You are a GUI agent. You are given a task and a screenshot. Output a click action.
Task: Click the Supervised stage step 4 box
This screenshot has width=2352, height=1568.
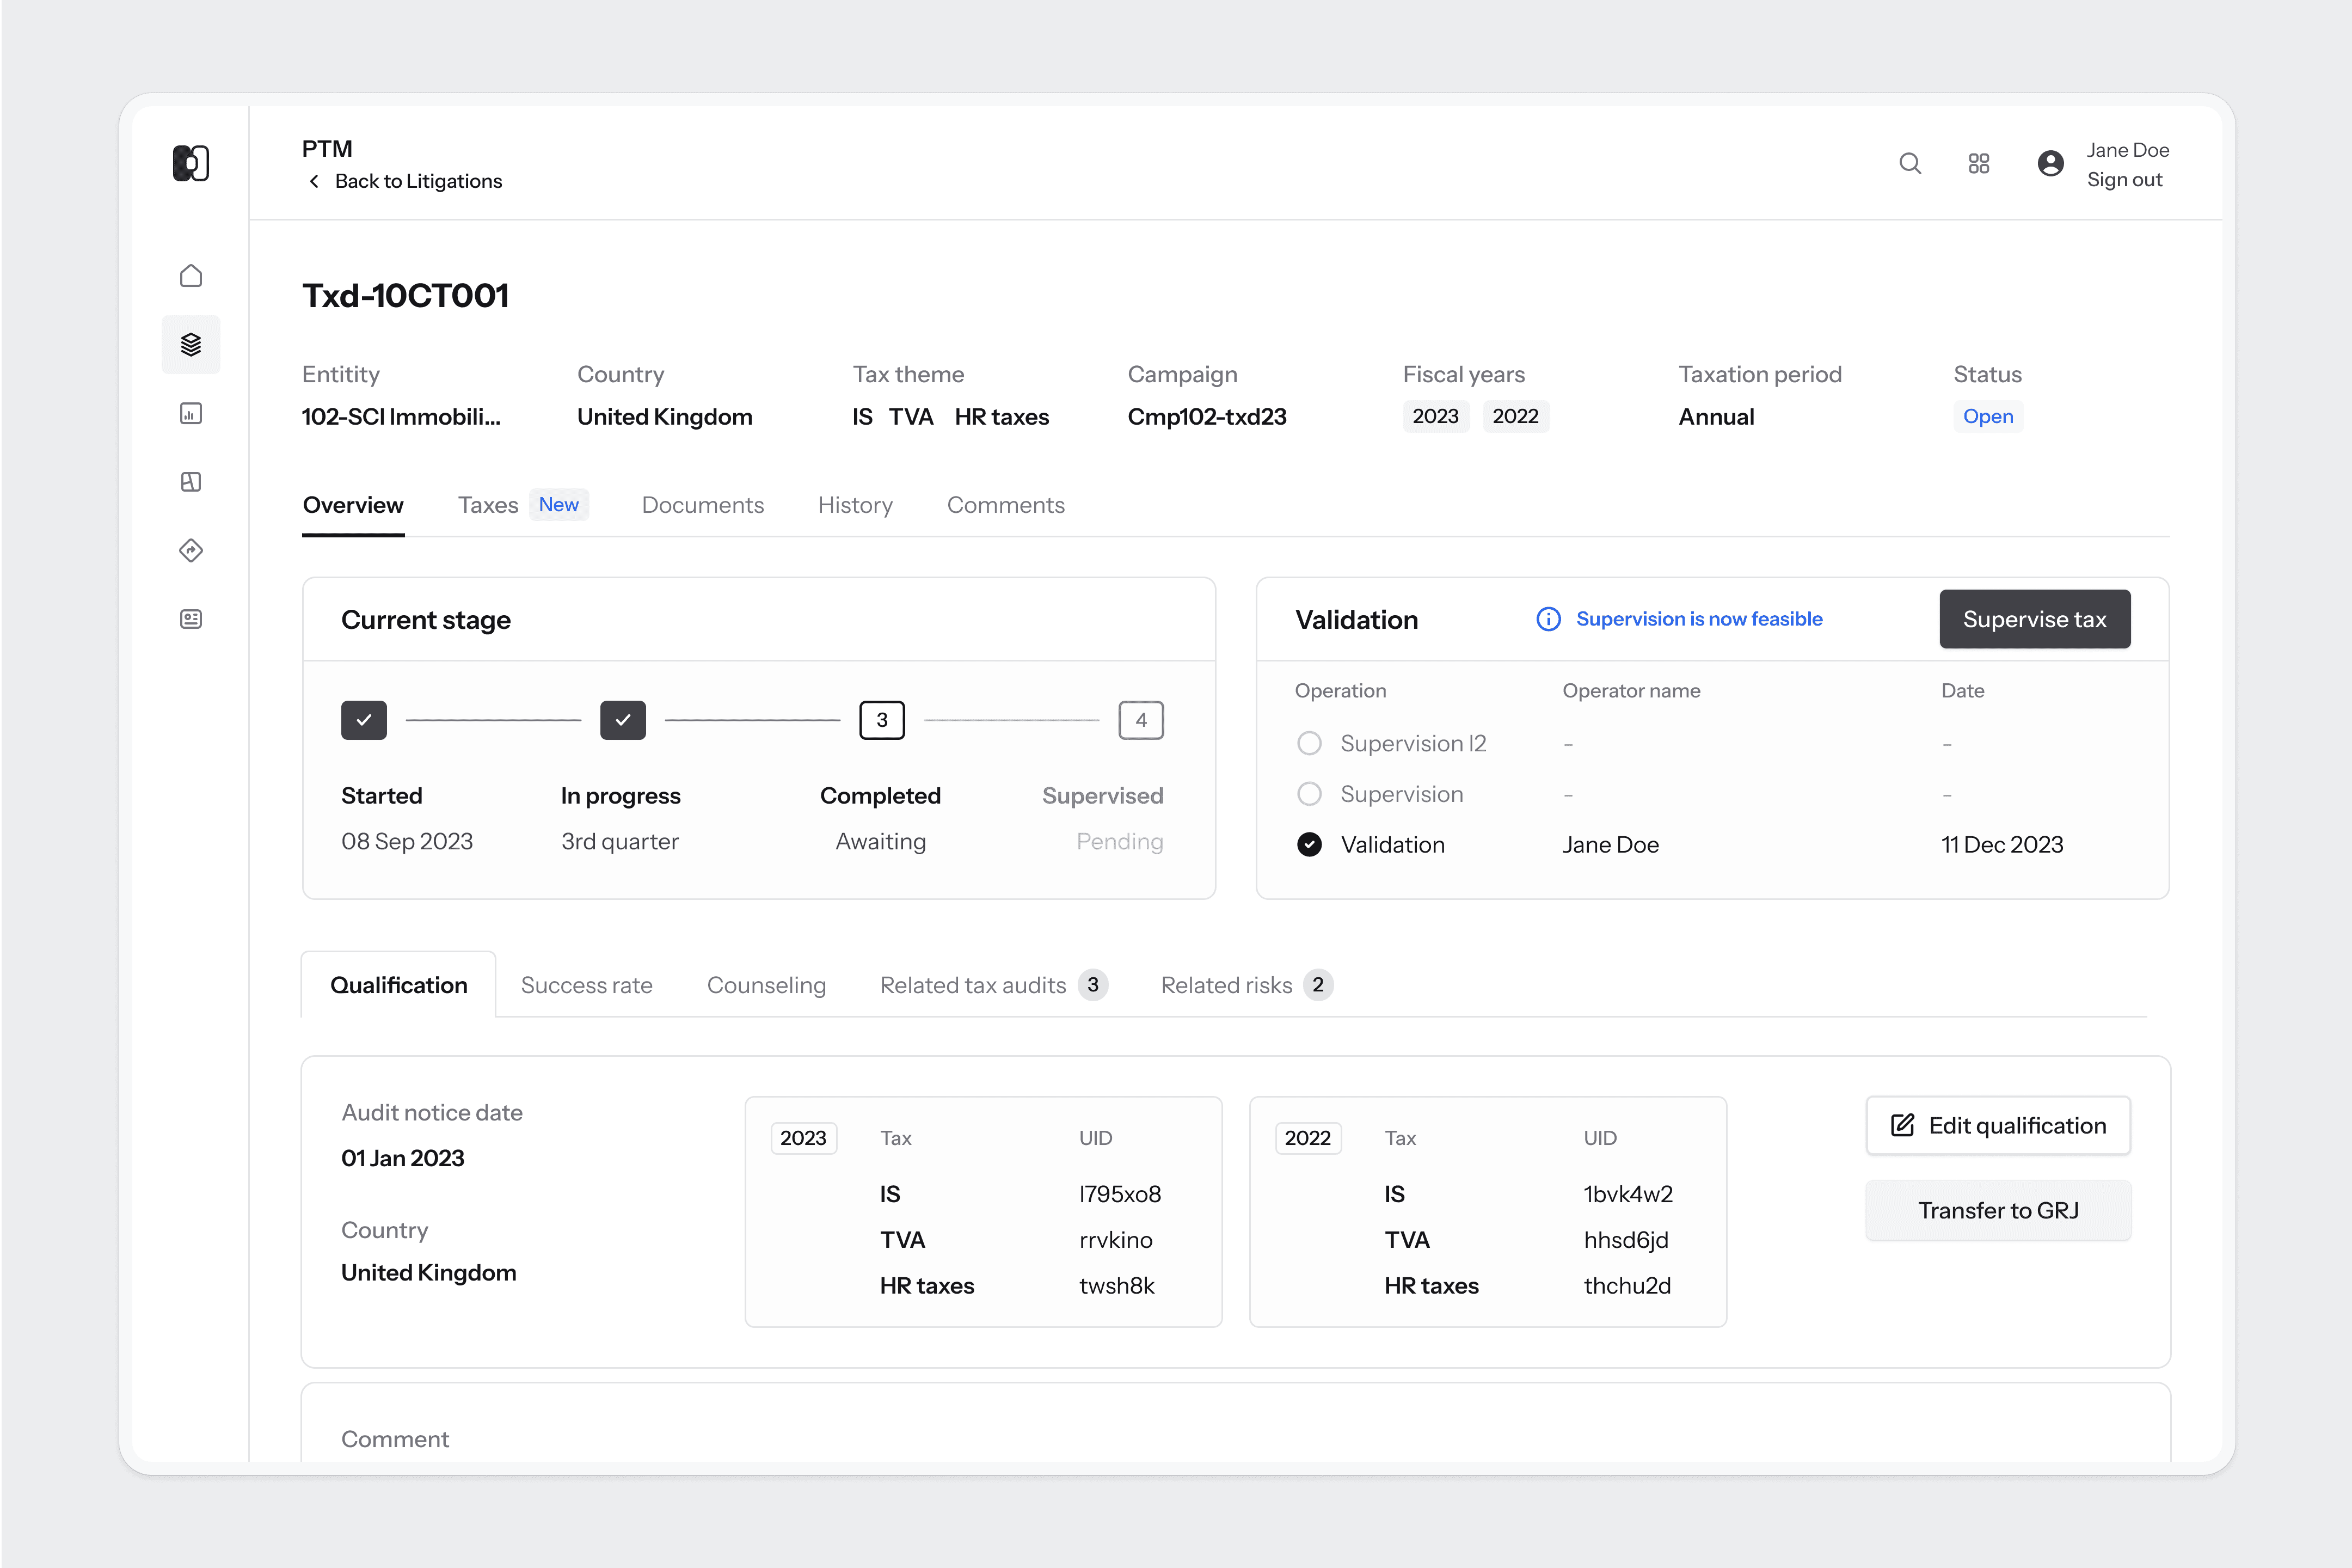coord(1140,720)
